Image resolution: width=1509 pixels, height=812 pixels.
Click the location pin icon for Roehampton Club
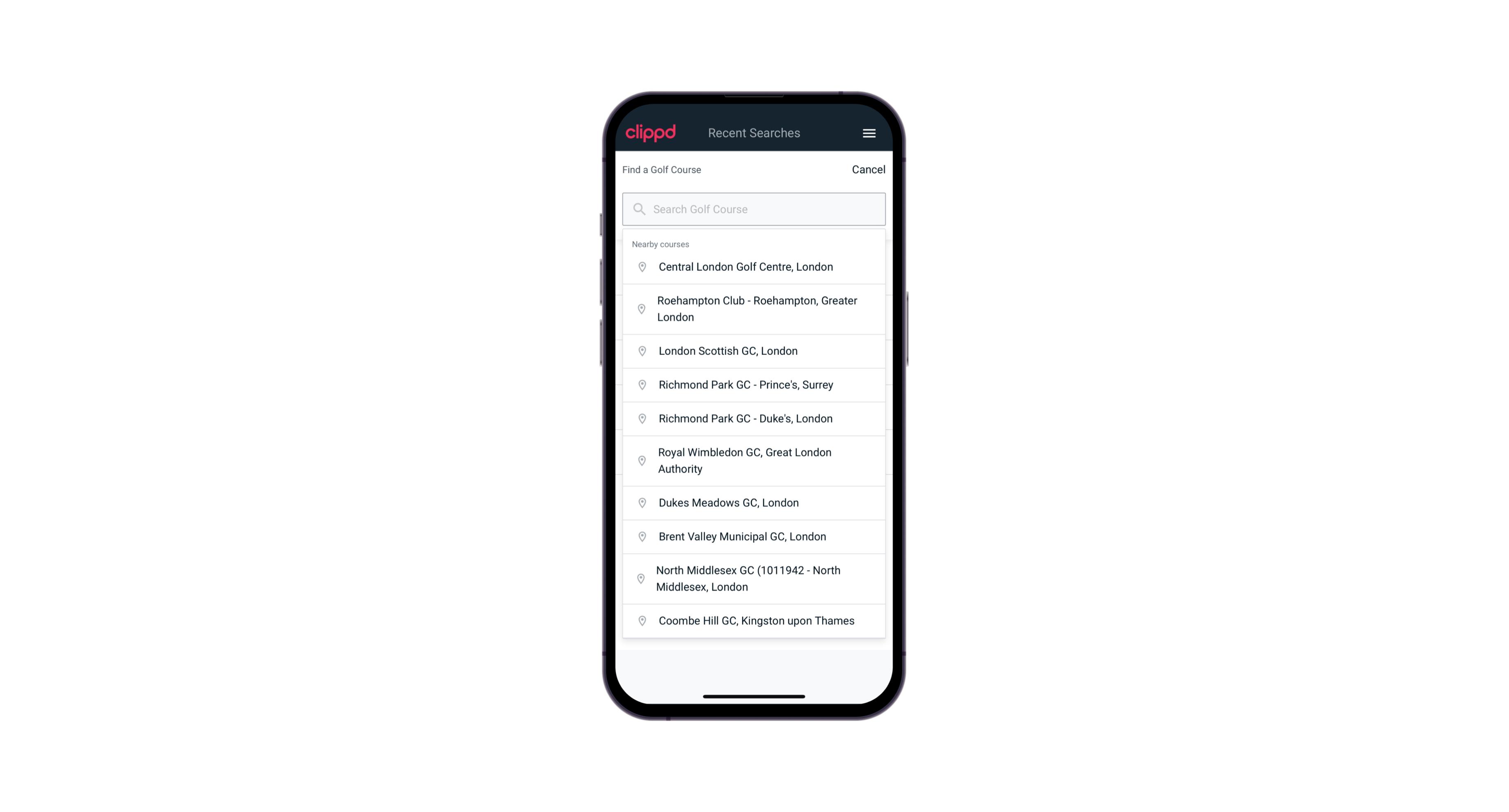[x=640, y=309]
